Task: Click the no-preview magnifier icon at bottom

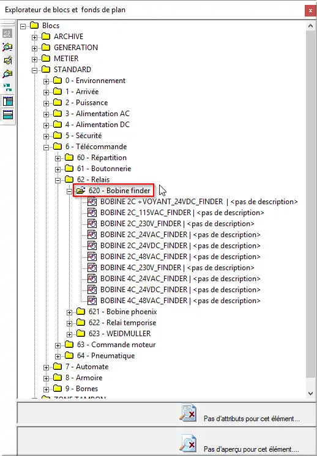Action: click(x=188, y=443)
